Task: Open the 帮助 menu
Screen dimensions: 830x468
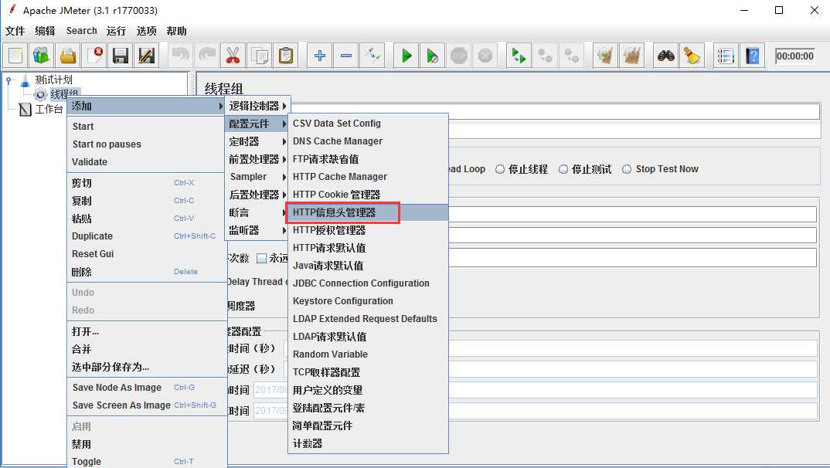Action: 177,31
